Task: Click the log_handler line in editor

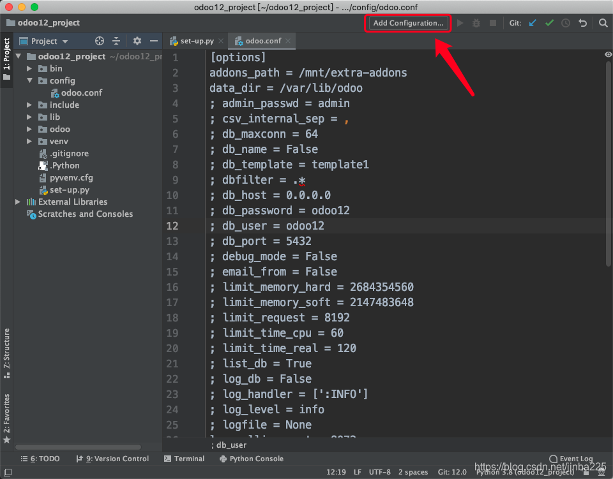Action: click(x=289, y=394)
